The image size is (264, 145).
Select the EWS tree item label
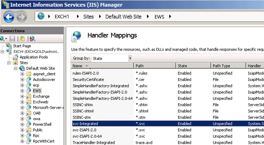[x=37, y=91]
